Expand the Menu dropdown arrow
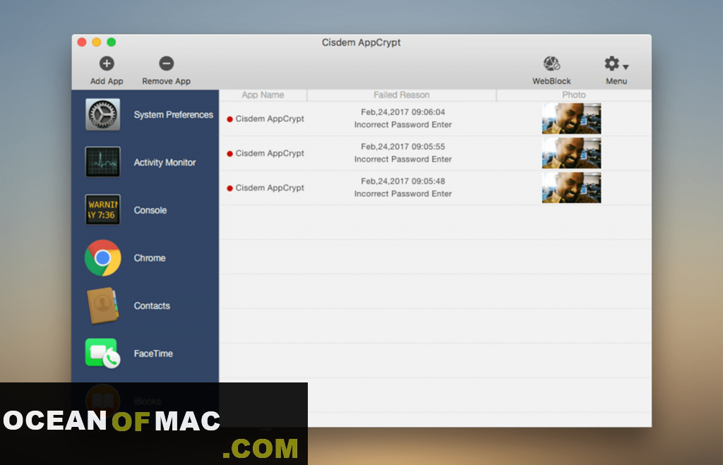The height and width of the screenshot is (465, 723). [626, 67]
